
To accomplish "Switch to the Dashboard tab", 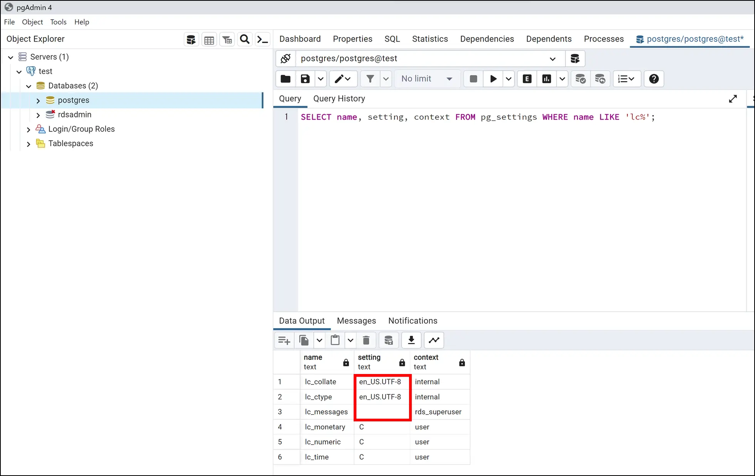I will point(300,39).
